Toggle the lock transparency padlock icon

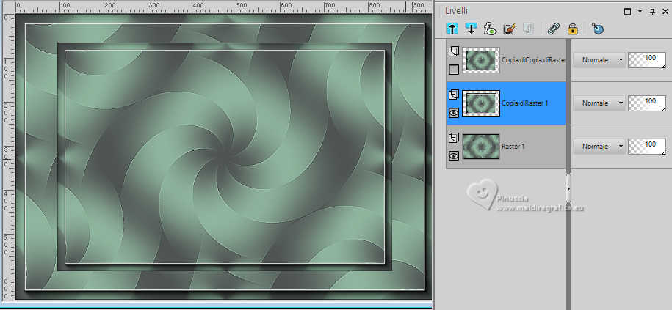click(572, 29)
